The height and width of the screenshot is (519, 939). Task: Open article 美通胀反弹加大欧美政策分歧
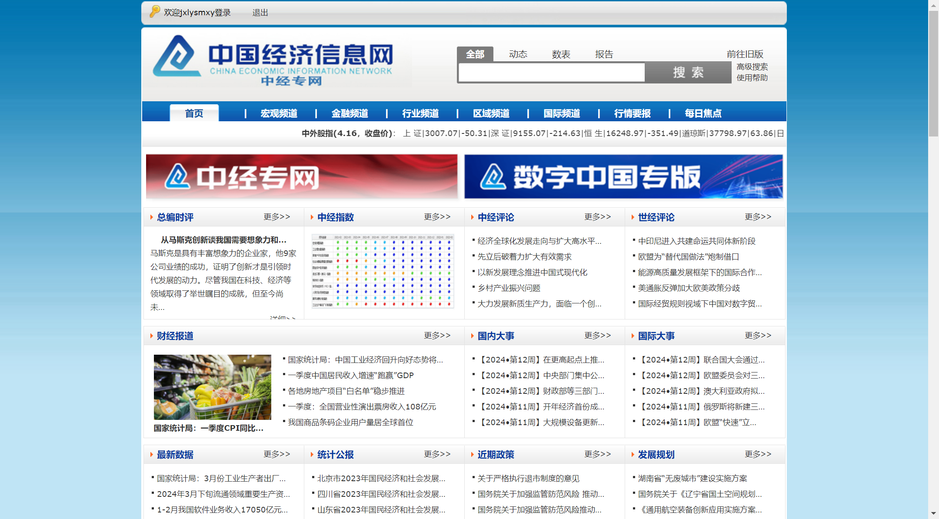coord(689,288)
